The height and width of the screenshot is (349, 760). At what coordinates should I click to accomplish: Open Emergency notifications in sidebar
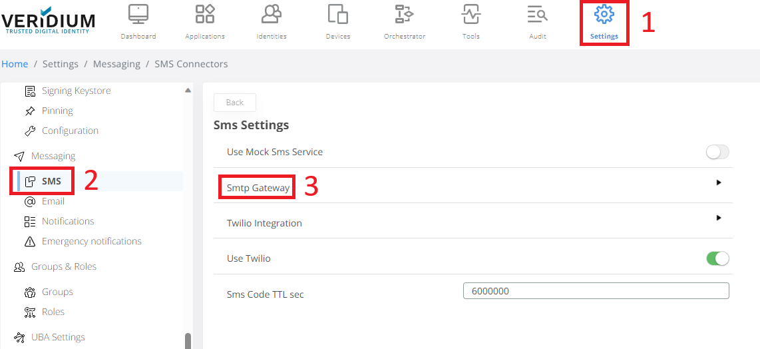pyautogui.click(x=91, y=241)
